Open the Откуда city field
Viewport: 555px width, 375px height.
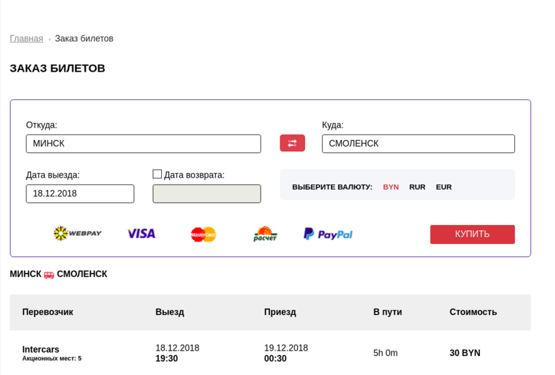143,144
